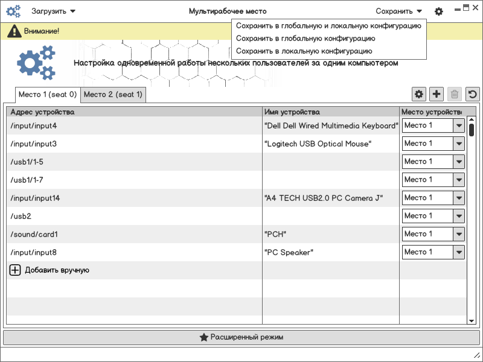Click the Внимание! warning text
Viewport: 483px width, 362px height.
42,31
